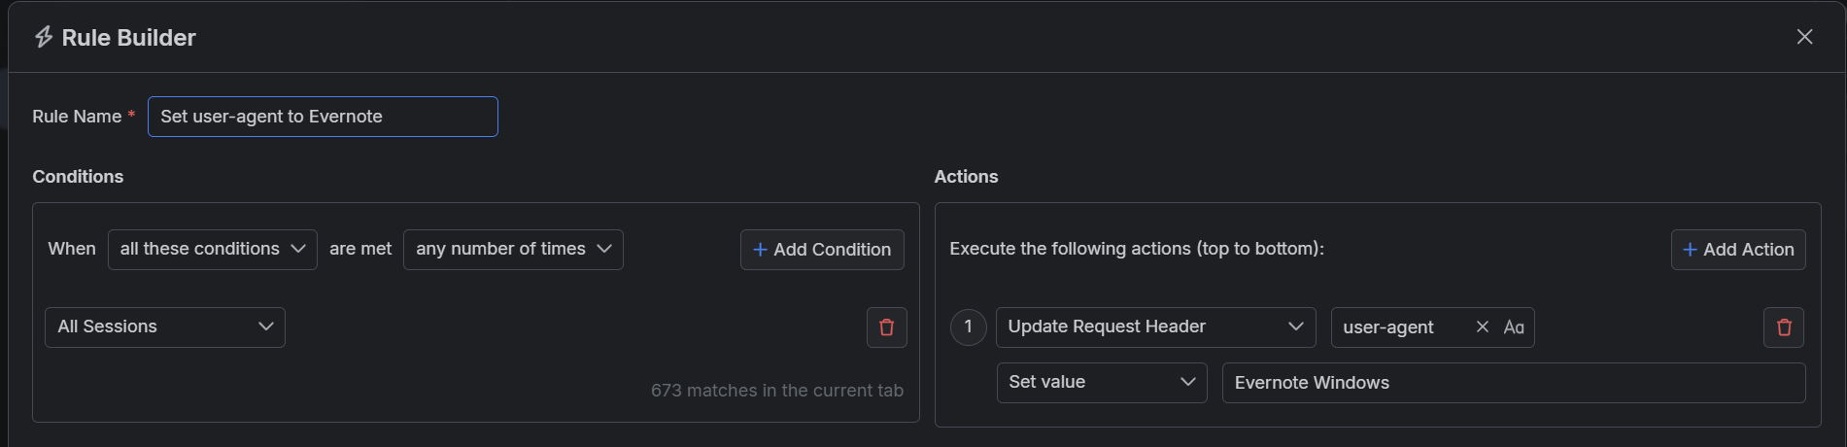Click the lightning bolt Rule Builder icon
This screenshot has width=1847, height=447.
(44, 37)
